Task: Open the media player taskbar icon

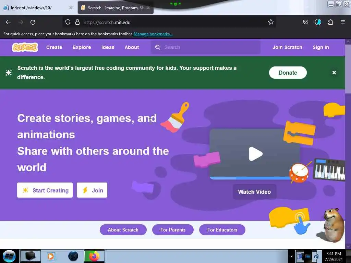Action: coord(51,256)
